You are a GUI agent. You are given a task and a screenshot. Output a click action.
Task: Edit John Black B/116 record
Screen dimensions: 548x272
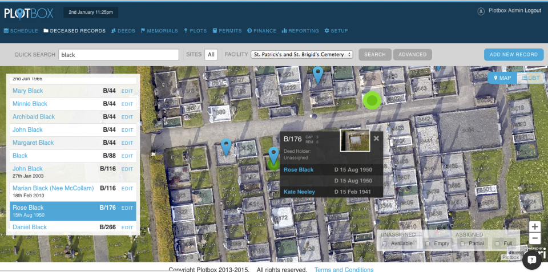(x=127, y=169)
